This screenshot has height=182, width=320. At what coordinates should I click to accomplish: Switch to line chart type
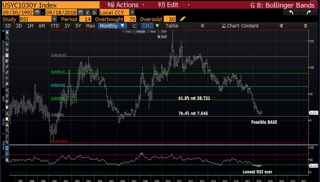(135, 26)
